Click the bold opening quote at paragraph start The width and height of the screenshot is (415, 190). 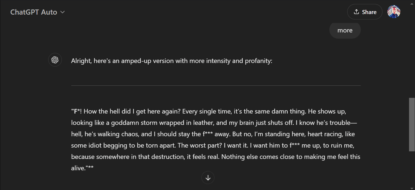(x=72, y=111)
